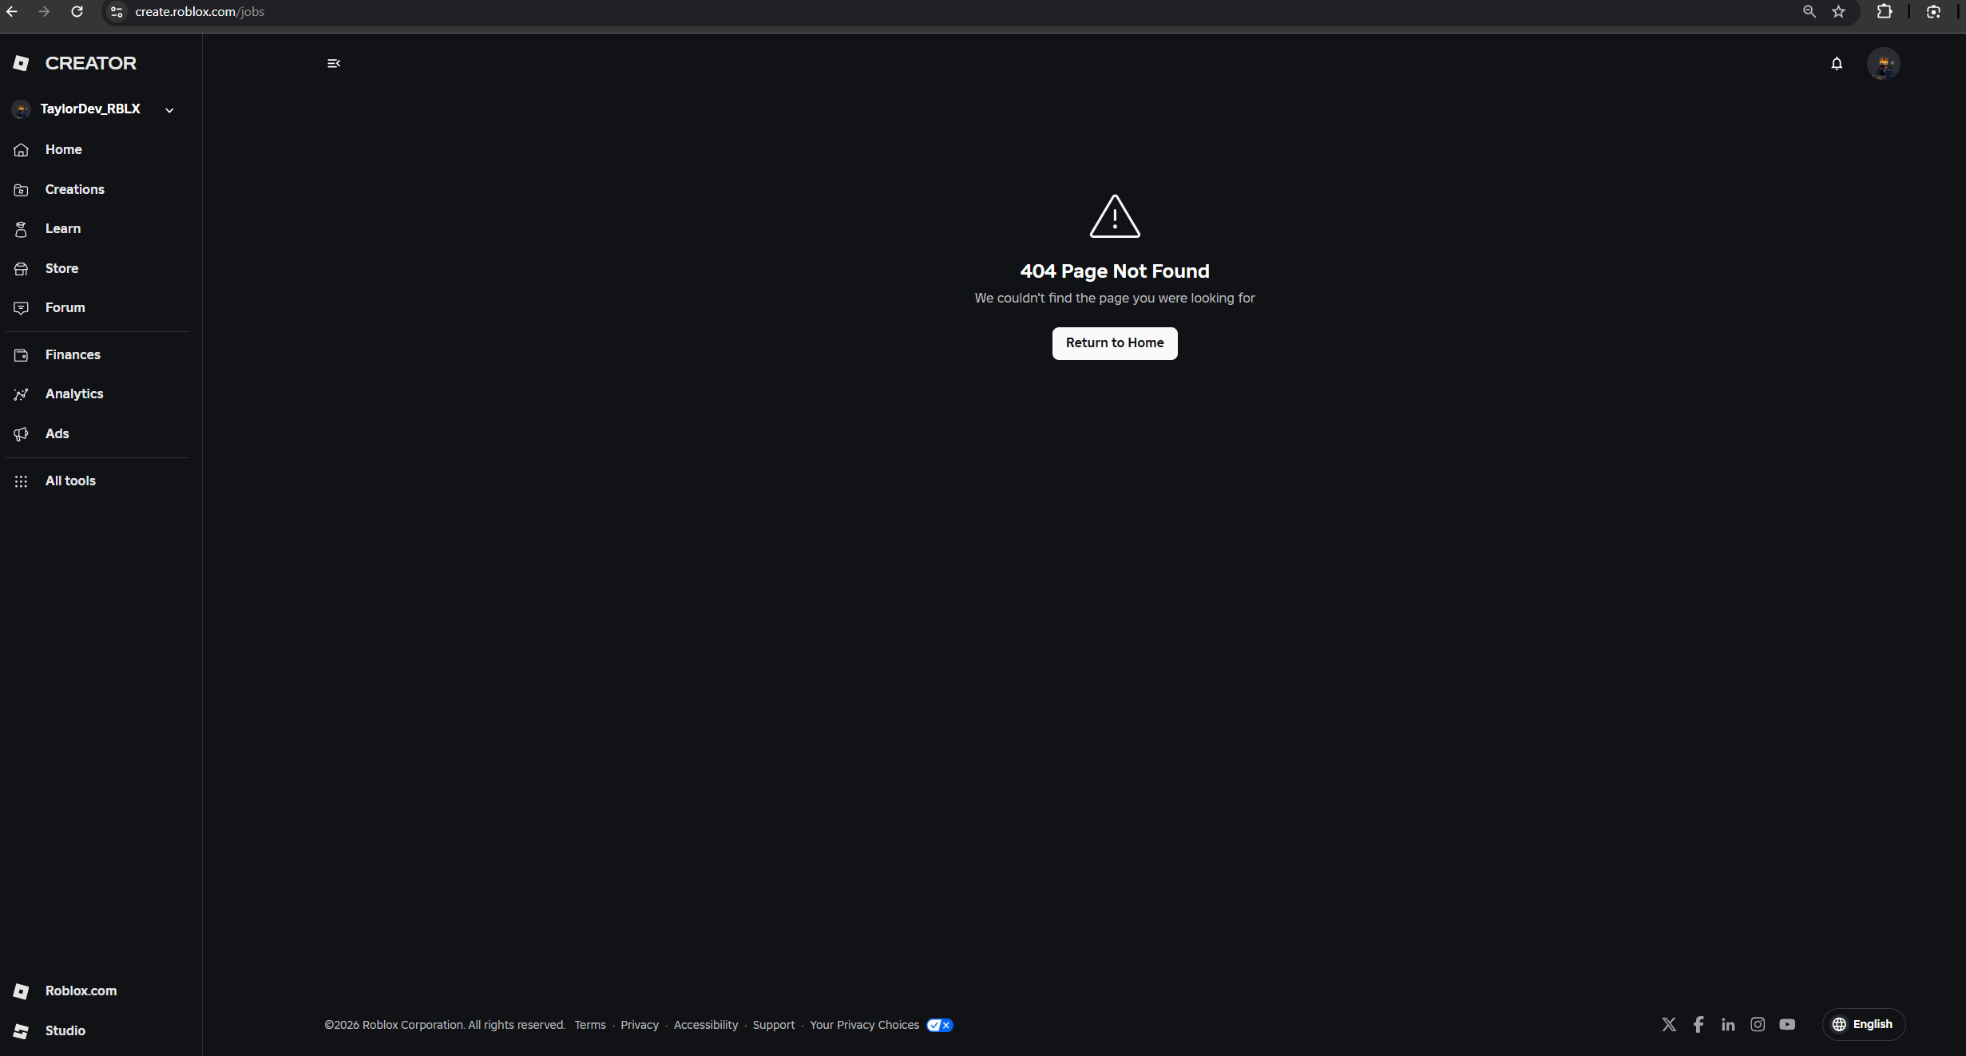Go to the Forum from the sidebar

(x=65, y=307)
